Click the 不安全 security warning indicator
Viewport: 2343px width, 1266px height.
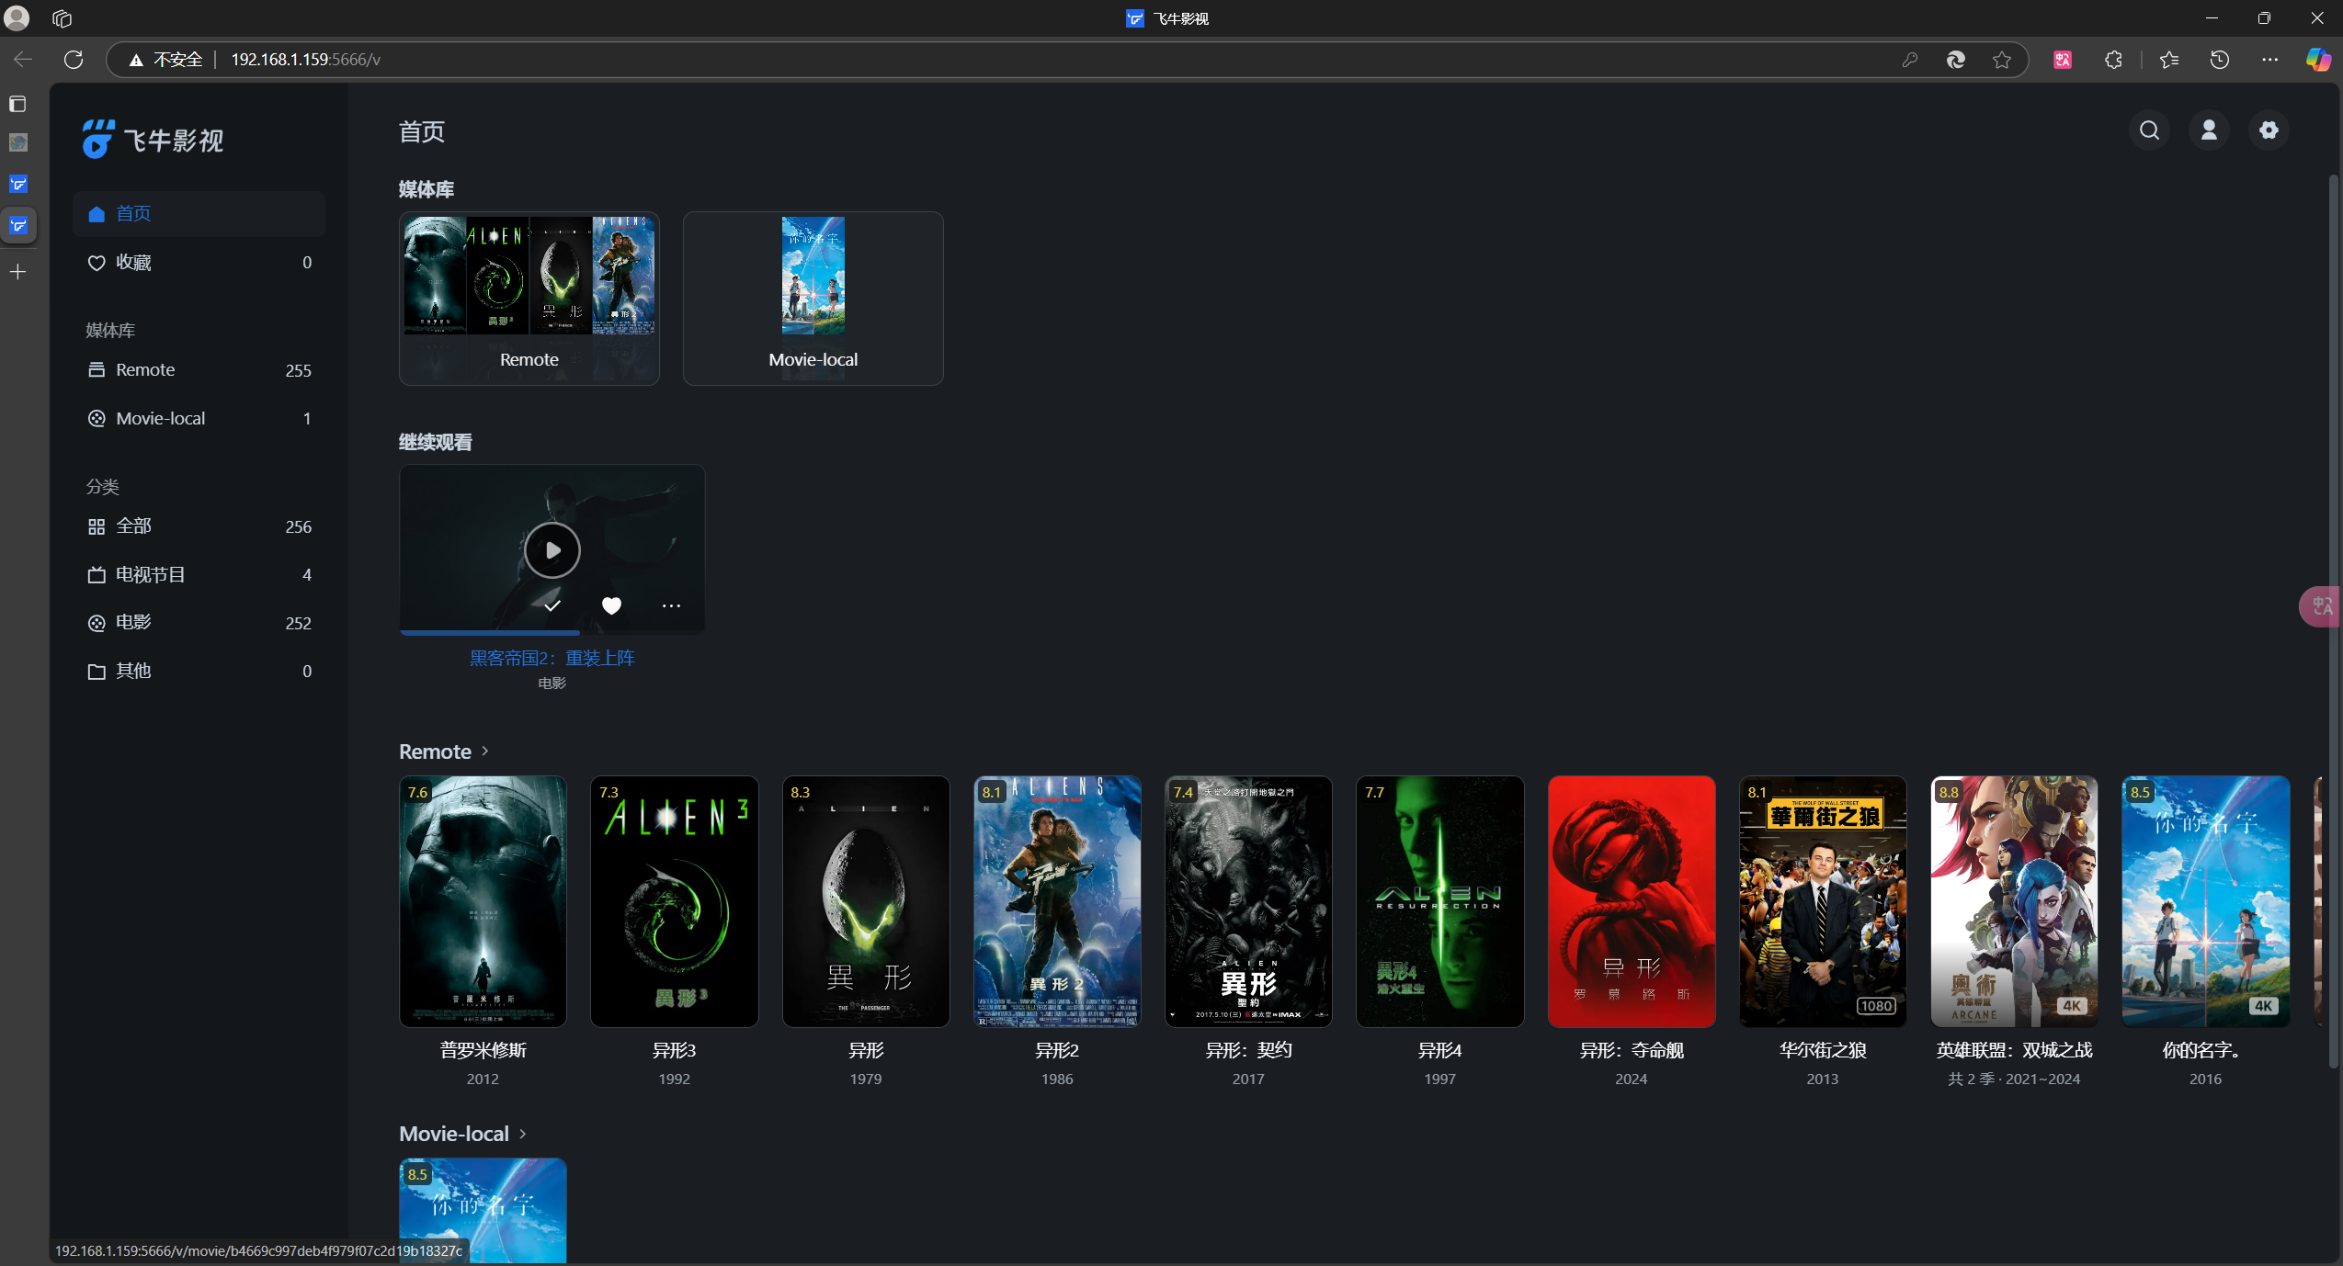165,60
